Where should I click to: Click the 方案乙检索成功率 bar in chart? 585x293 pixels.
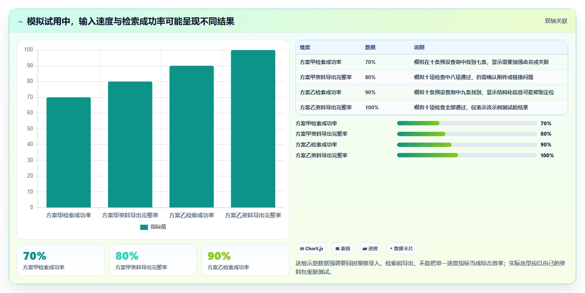(x=191, y=137)
